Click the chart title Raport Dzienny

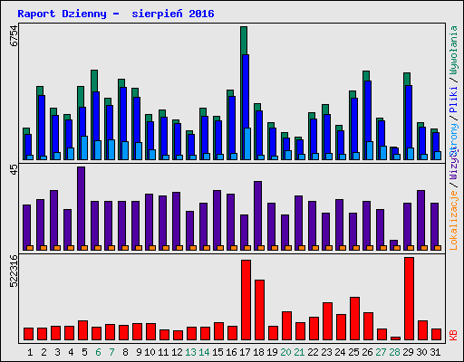(x=62, y=14)
